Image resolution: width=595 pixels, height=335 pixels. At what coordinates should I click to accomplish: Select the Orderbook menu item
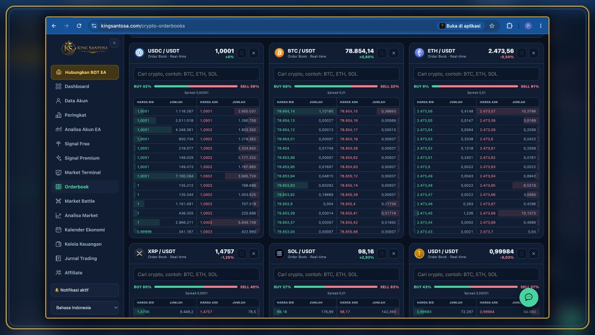click(x=85, y=187)
